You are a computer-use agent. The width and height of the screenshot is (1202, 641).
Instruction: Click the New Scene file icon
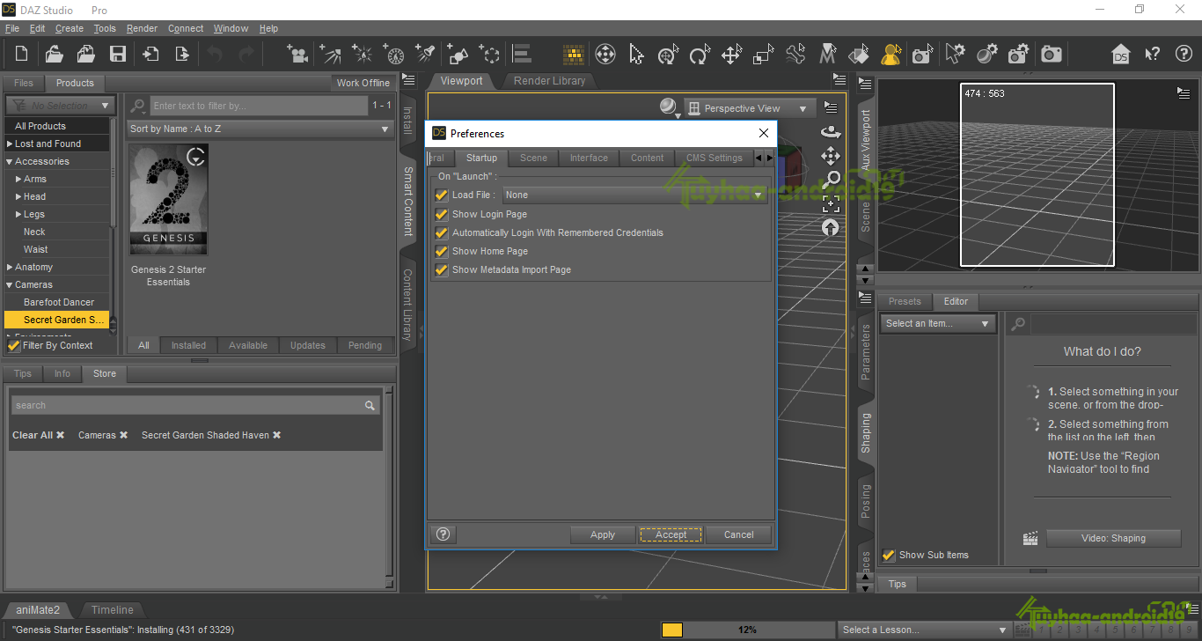21,54
